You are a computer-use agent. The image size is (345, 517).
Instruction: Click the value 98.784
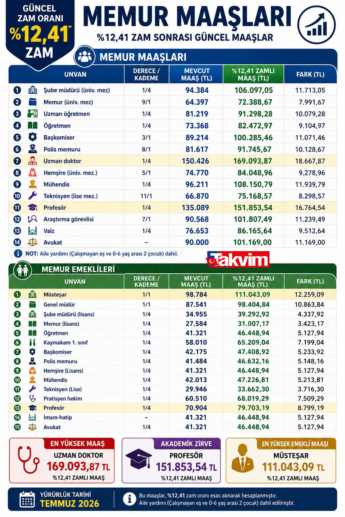pos(196,294)
